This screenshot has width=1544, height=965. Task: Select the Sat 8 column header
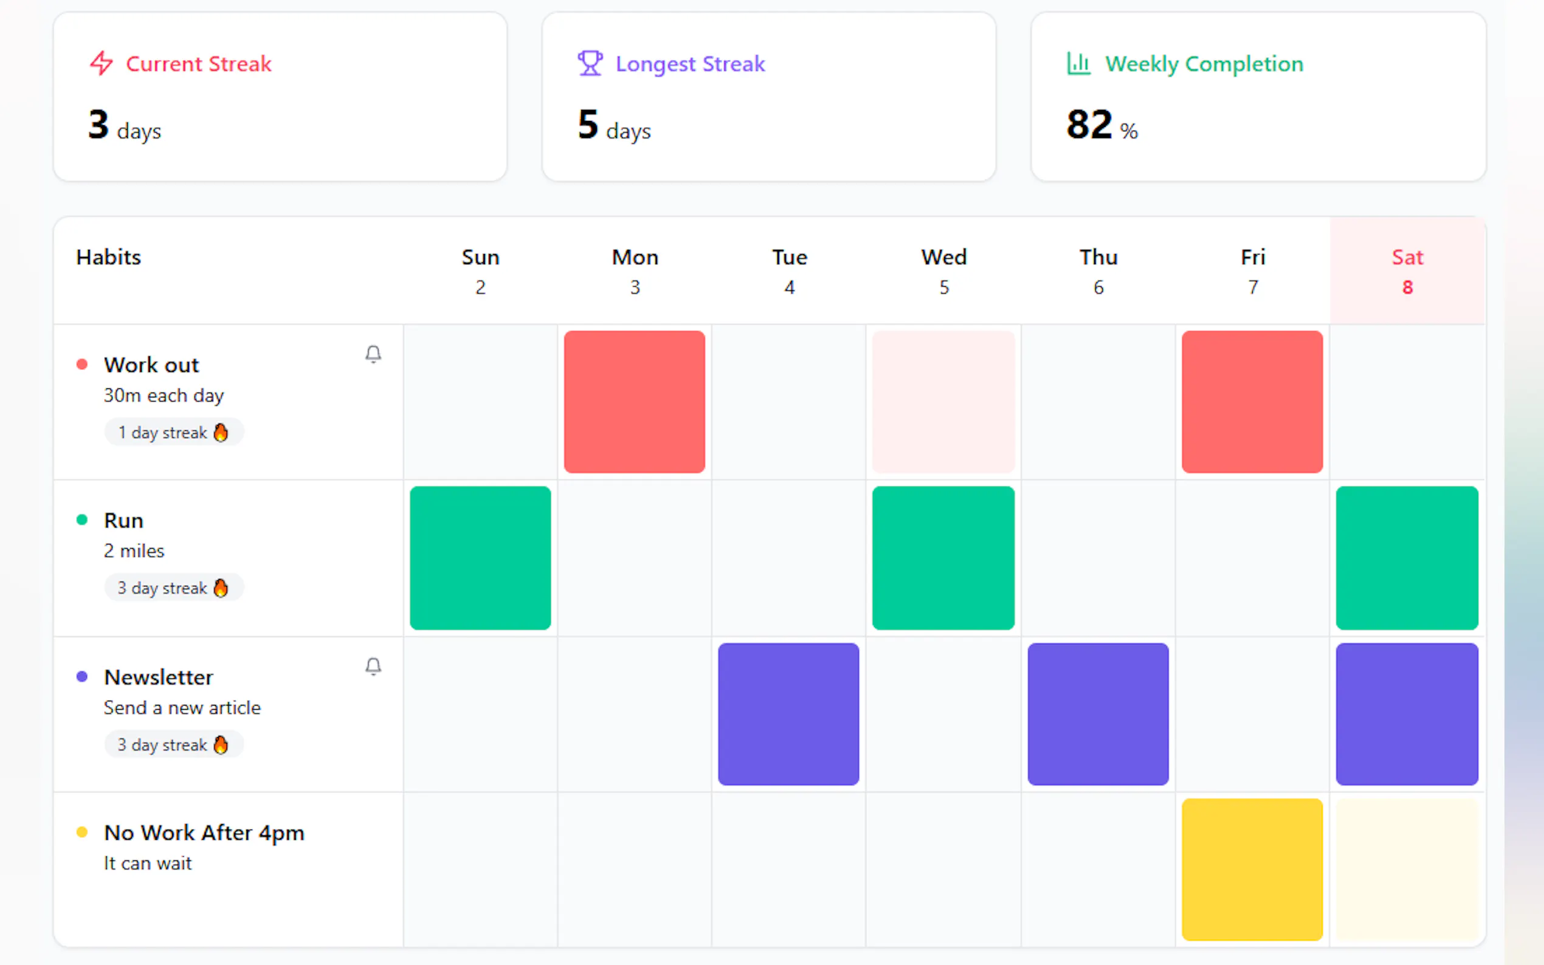pyautogui.click(x=1407, y=271)
